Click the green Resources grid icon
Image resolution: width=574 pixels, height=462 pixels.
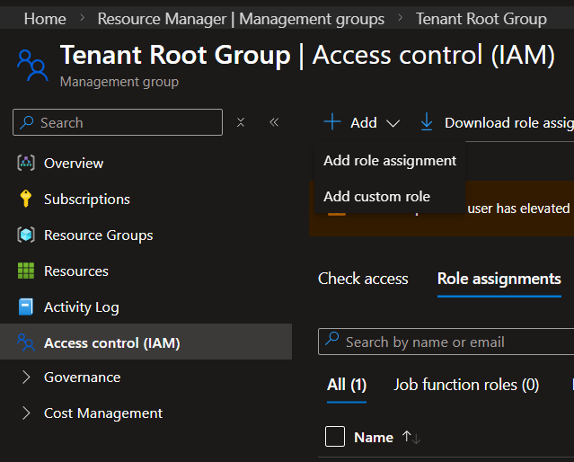[26, 271]
